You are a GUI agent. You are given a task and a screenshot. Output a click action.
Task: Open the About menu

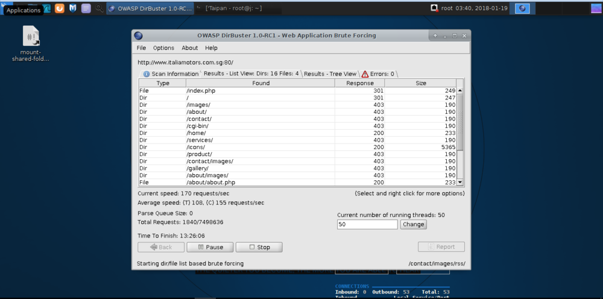click(190, 48)
